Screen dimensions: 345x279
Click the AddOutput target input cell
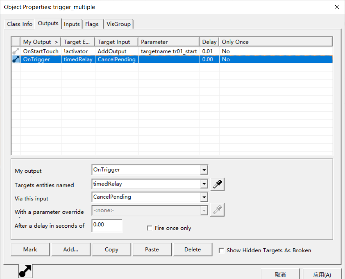(x=117, y=51)
